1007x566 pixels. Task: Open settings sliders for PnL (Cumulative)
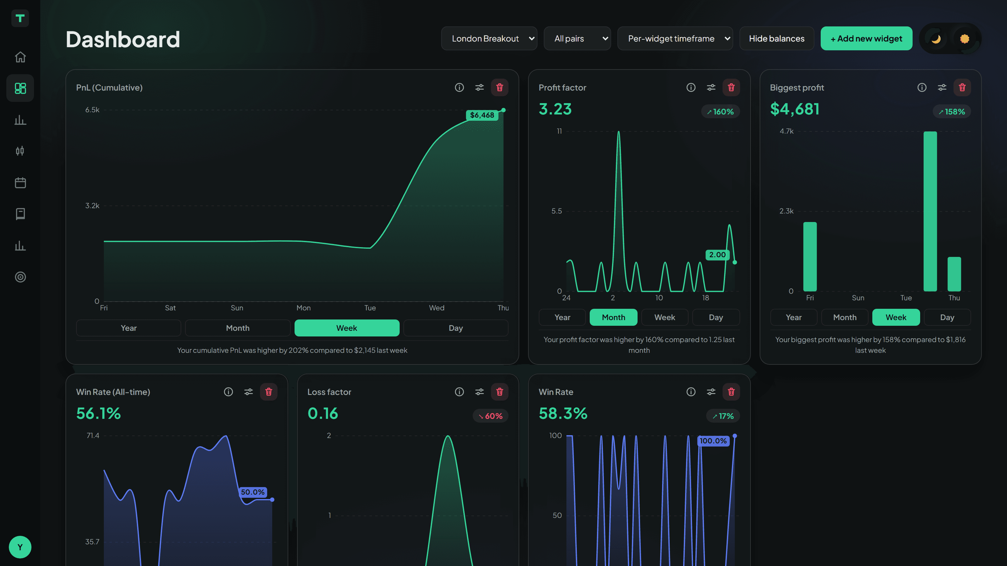(480, 87)
